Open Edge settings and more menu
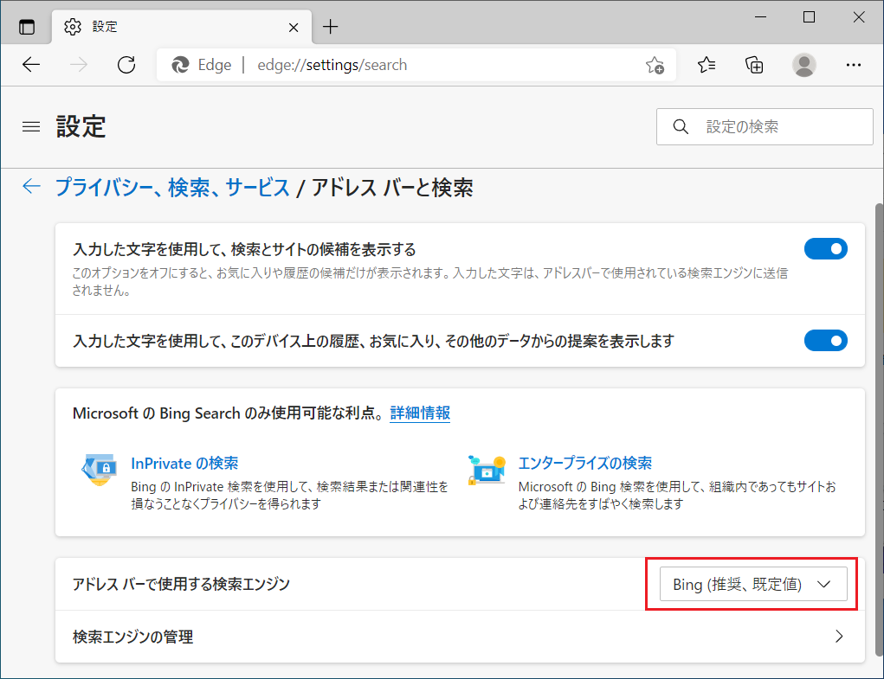Viewport: 884px width, 679px height. point(854,65)
